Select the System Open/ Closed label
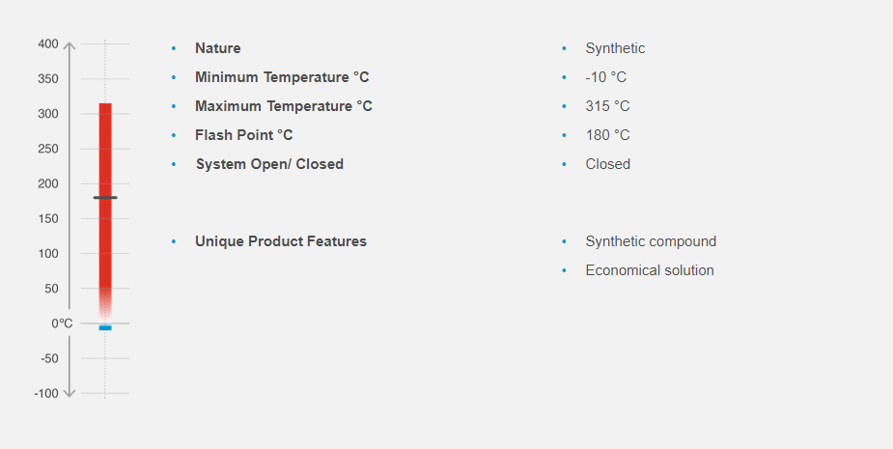This screenshot has height=449, width=893. tap(269, 164)
